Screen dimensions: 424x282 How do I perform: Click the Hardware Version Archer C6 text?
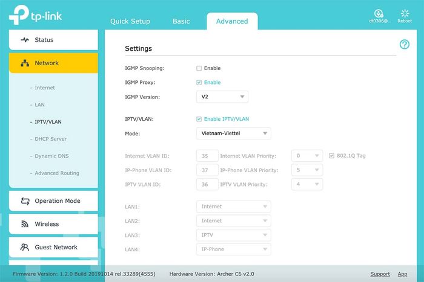(x=212, y=274)
